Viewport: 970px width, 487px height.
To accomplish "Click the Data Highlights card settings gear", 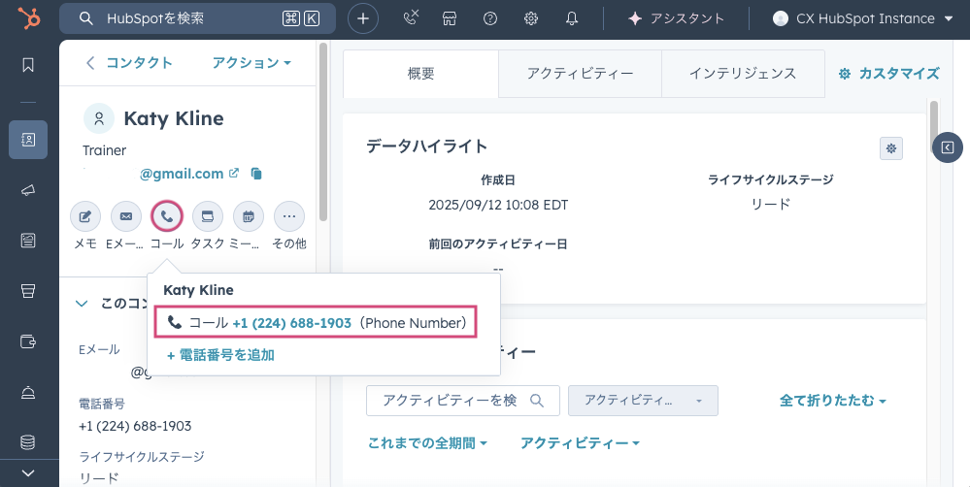I will (x=890, y=147).
